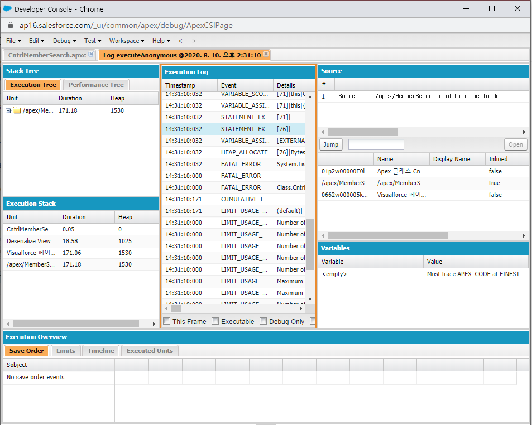Image resolution: width=532 pixels, height=425 pixels.
Task: Click Duration header in Stack Tree
Action: point(81,98)
